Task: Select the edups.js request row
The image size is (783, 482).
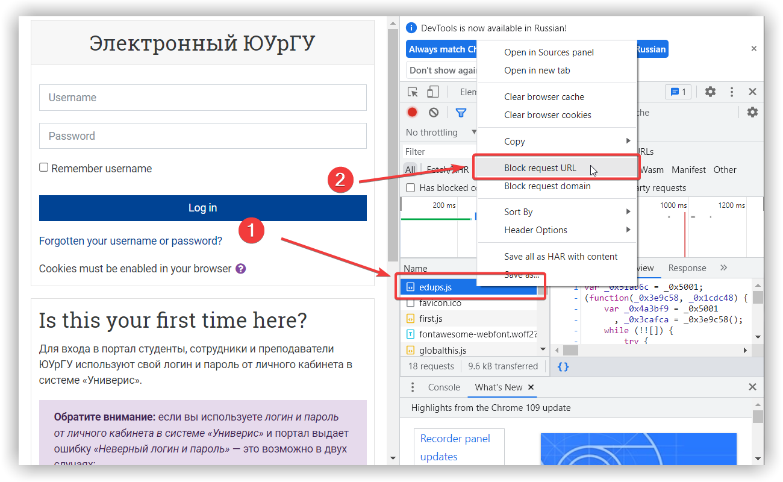Action: pyautogui.click(x=469, y=287)
